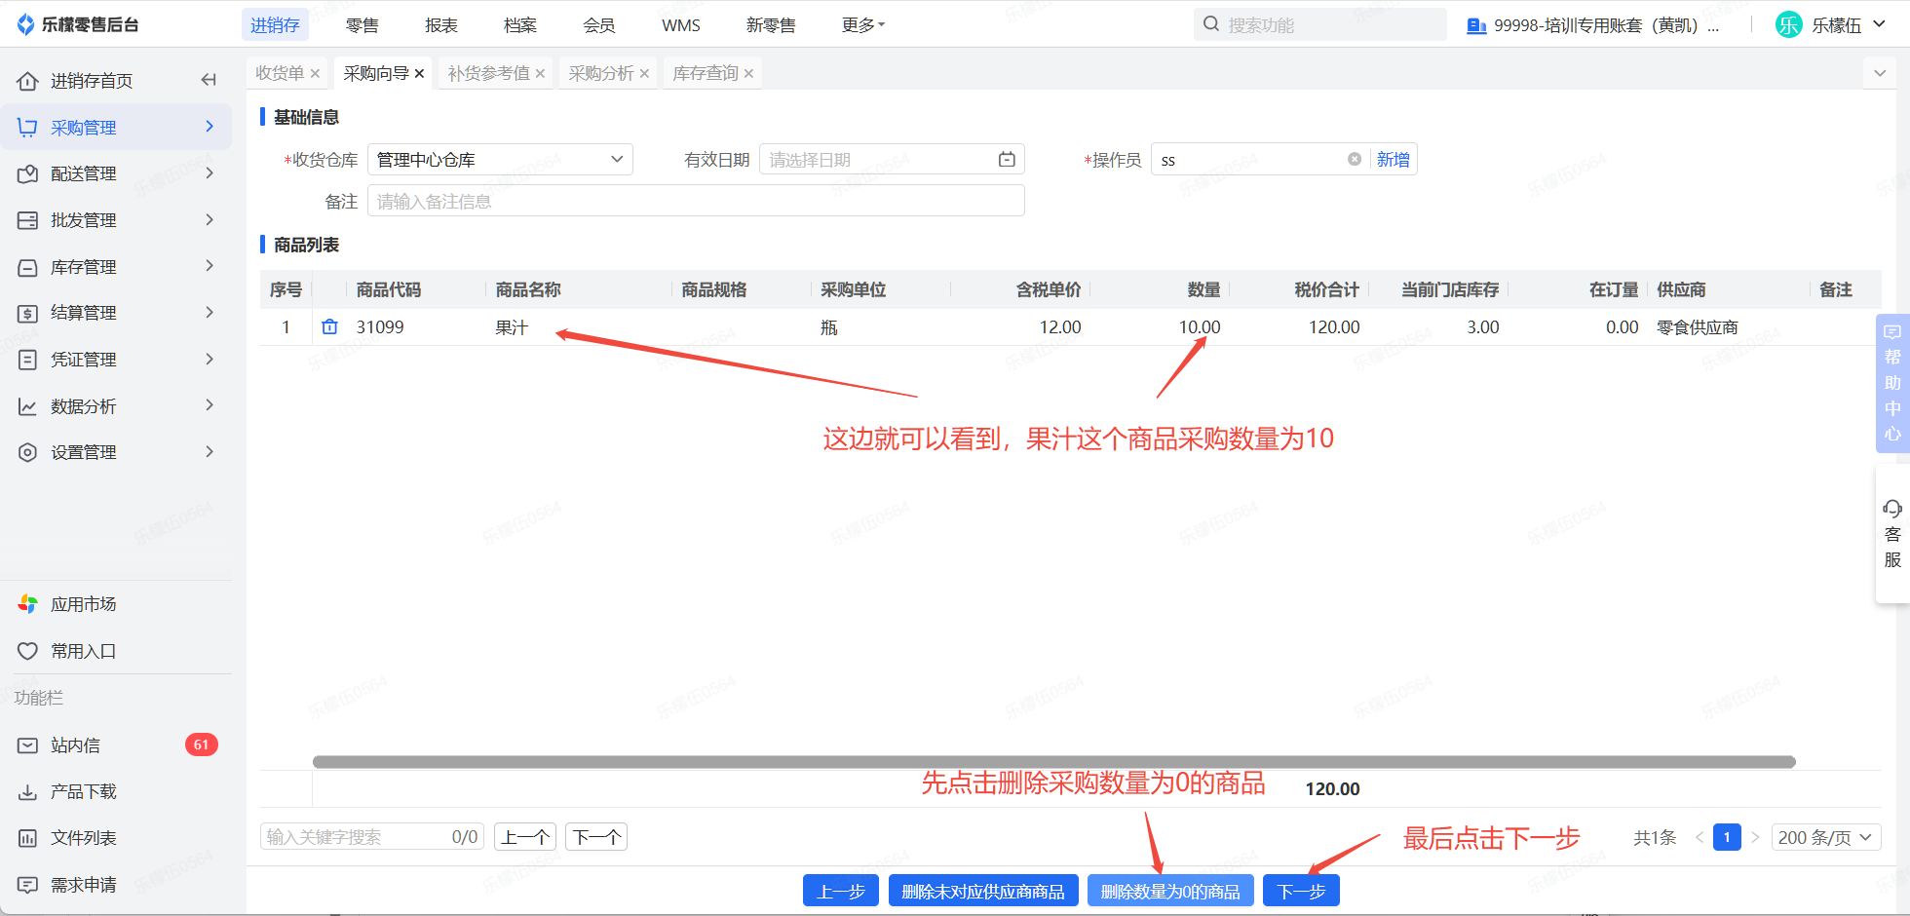Image resolution: width=1910 pixels, height=916 pixels.
Task: Close the 库存查询 tab
Action: (748, 74)
